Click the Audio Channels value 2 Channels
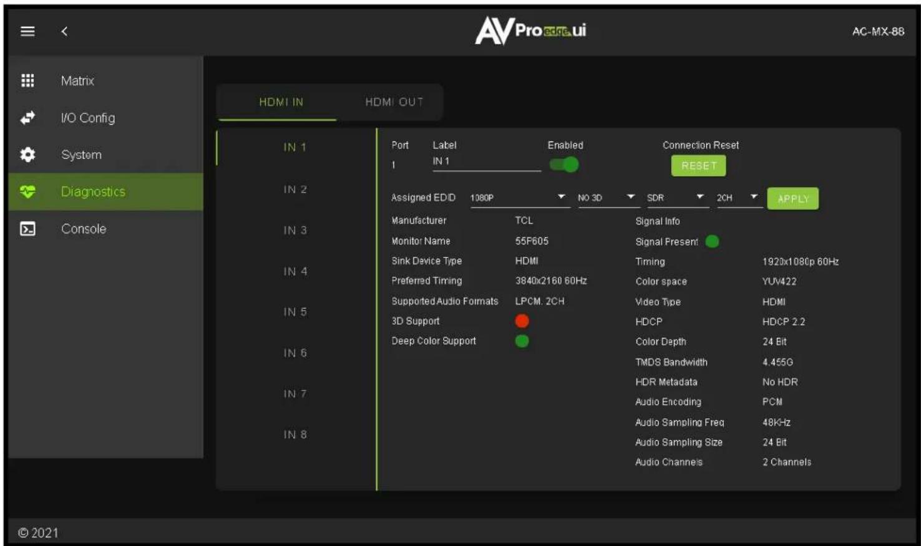 [787, 462]
